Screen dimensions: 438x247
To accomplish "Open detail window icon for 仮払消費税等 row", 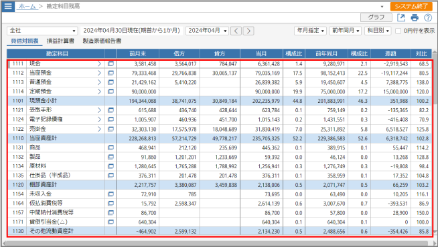I will click(111, 204).
